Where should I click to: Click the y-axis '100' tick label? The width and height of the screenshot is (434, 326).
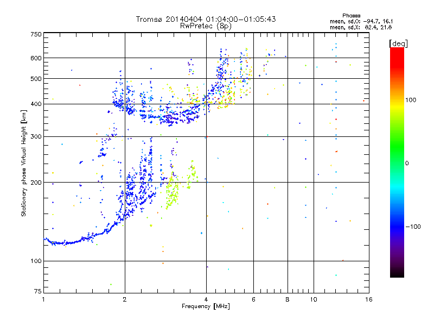tap(36, 261)
